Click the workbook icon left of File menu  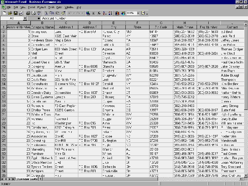pos(4,7)
